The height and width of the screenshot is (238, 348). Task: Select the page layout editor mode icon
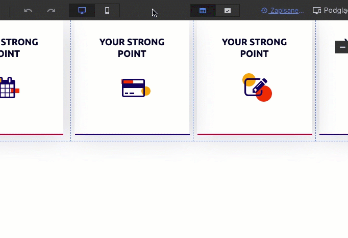(x=203, y=11)
